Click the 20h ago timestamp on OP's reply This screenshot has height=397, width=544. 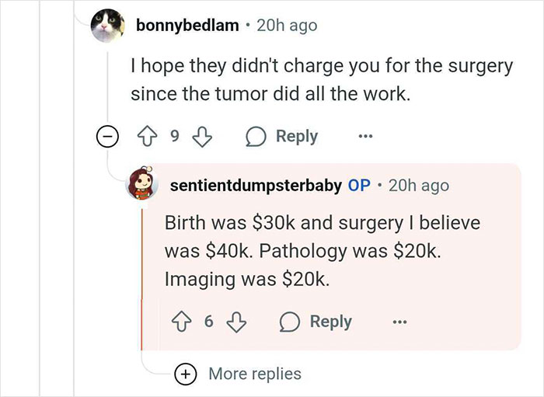pos(417,186)
